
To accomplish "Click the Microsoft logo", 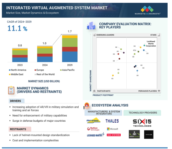I will point(112,129).
